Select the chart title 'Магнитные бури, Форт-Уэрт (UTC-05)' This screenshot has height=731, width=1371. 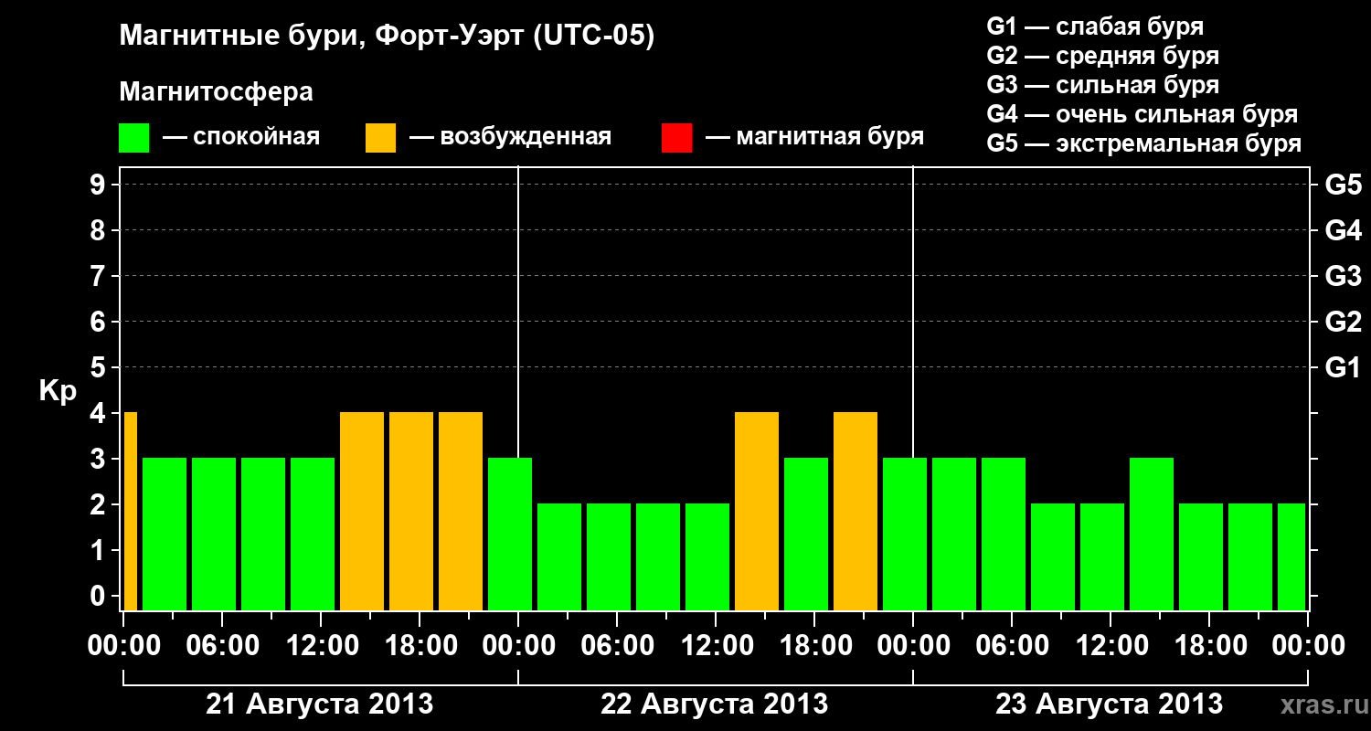coord(388,37)
